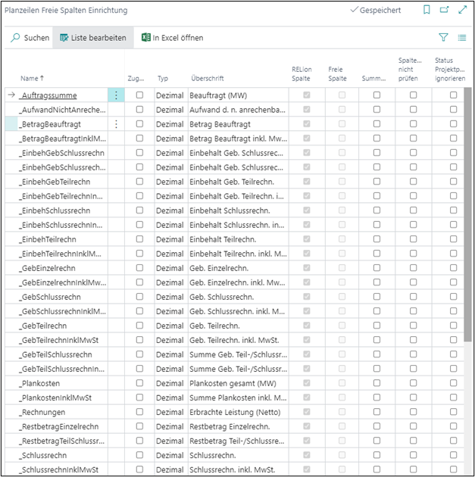Show more options for _BetragBeauftragt row

tap(116, 123)
